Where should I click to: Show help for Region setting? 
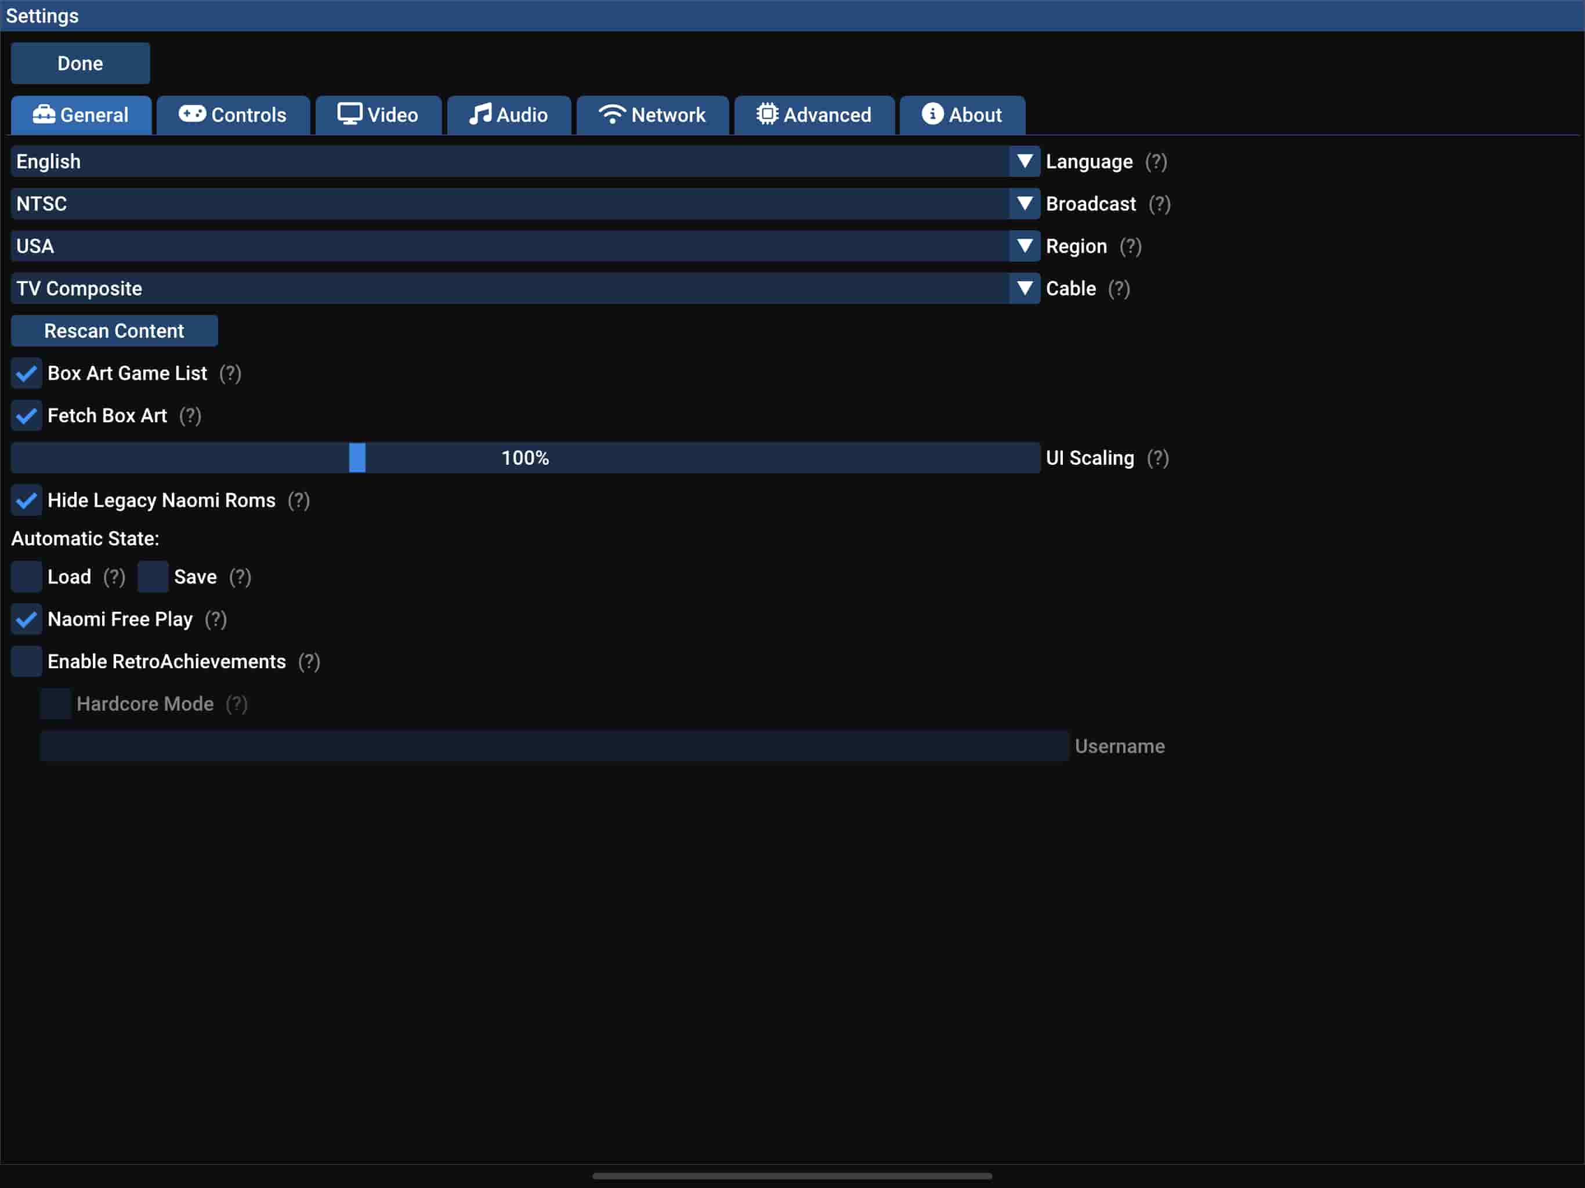(x=1130, y=247)
